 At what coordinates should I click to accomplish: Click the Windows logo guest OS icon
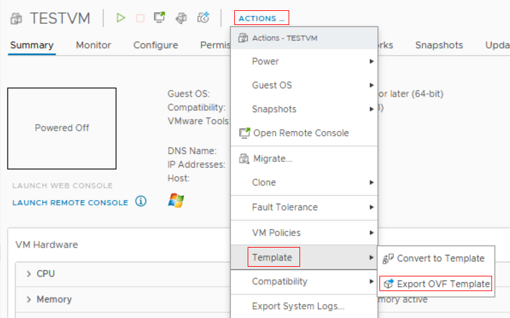coord(176,200)
